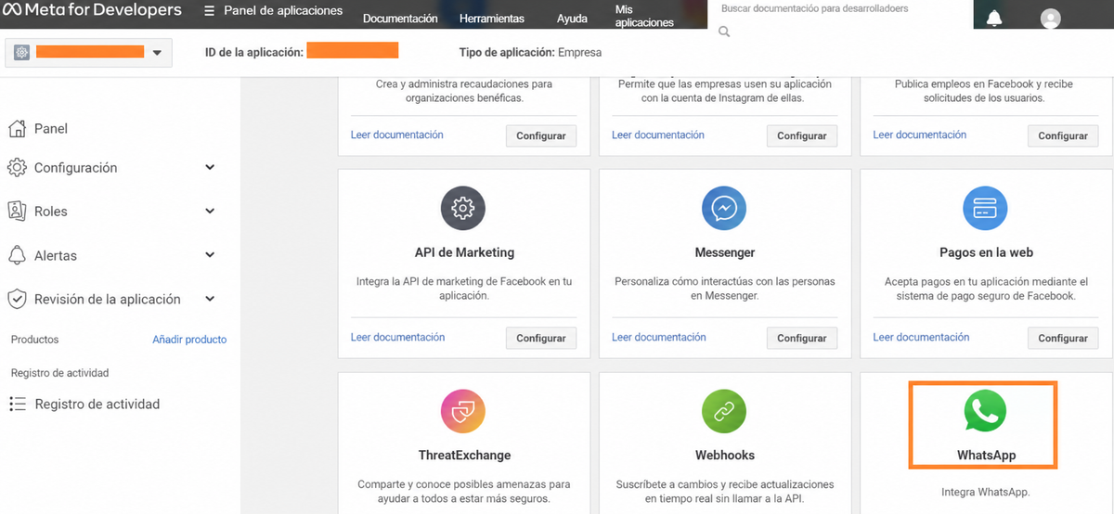Click the app gear icon in selector
Screen dimensions: 1114x514
point(21,53)
